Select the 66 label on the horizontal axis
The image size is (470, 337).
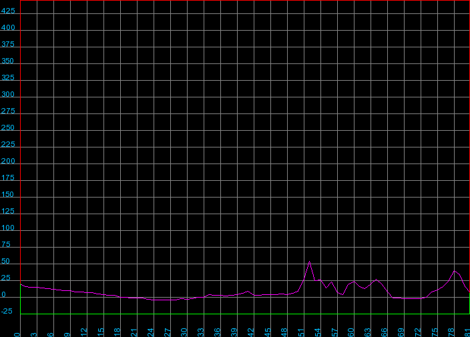tap(385, 332)
